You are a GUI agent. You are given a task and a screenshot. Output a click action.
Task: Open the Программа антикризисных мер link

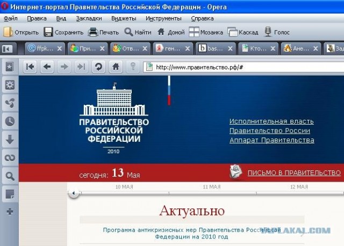[x=192, y=234]
